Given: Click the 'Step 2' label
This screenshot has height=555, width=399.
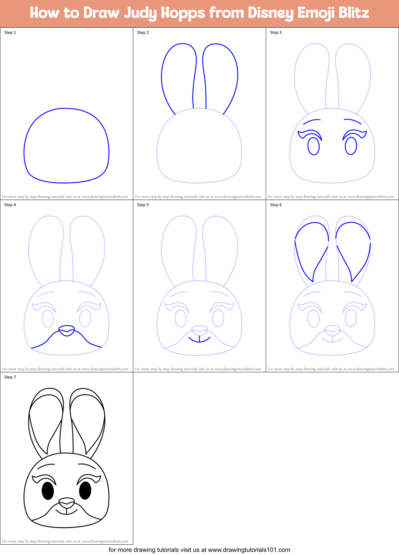Looking at the screenshot, I should (x=143, y=32).
